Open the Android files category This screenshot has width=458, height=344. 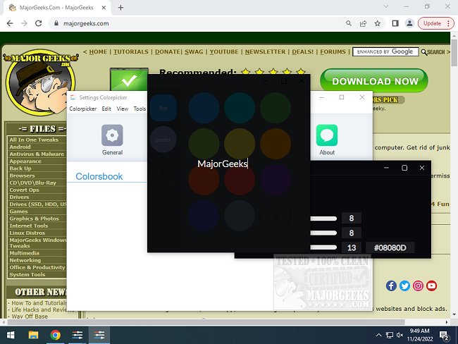20,147
